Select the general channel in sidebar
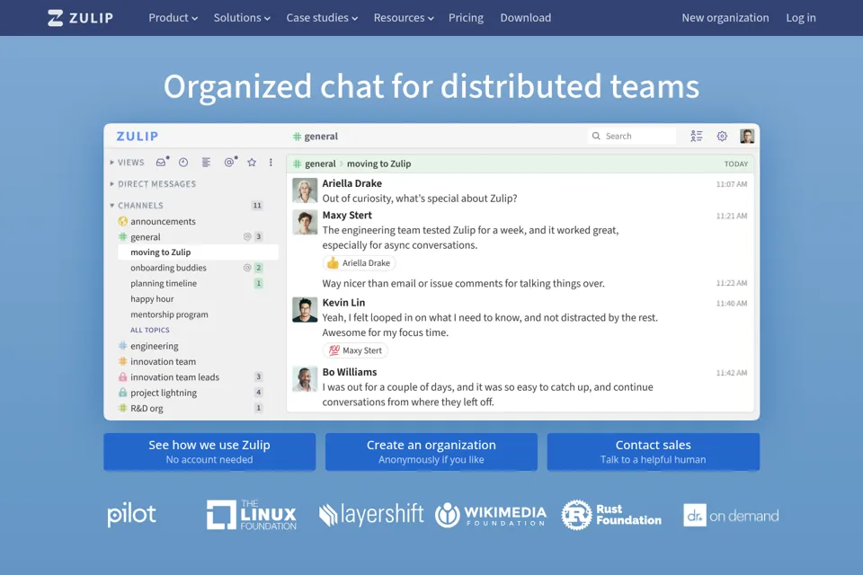 [x=146, y=236]
